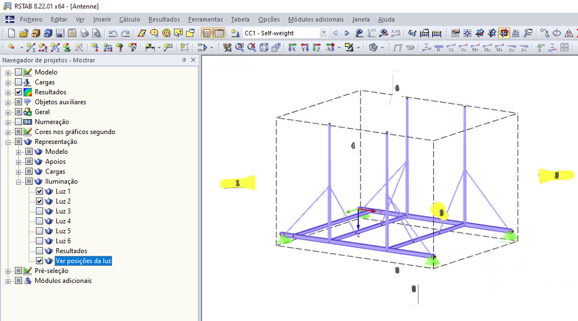Screen dimensions: 578x321
Task: Go to next load case arrow
Action: click(x=347, y=33)
